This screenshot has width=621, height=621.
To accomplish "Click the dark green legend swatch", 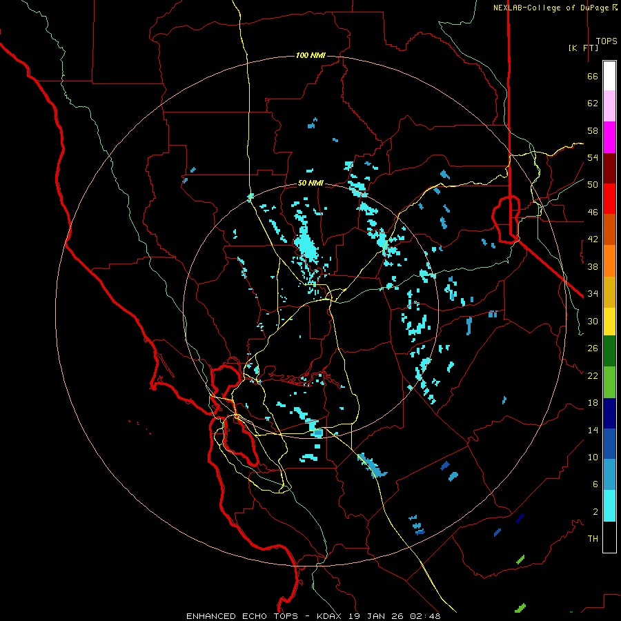I will pyautogui.click(x=609, y=351).
